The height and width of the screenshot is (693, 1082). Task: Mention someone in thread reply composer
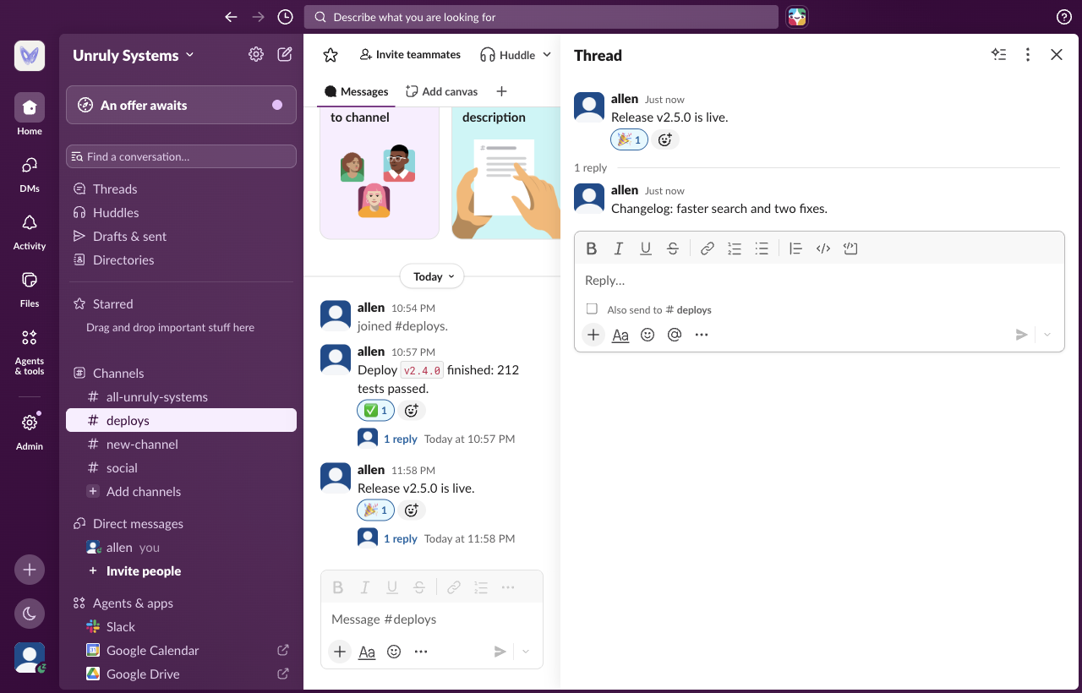click(675, 335)
